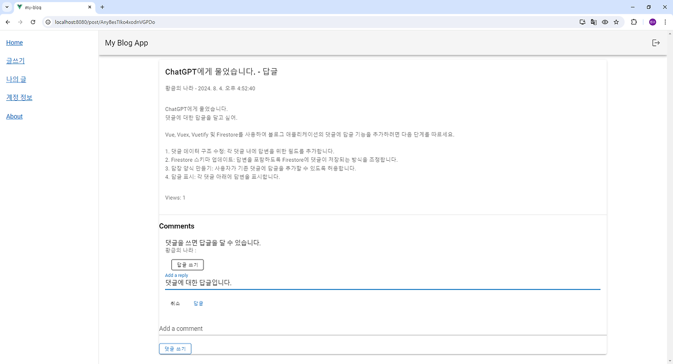Image resolution: width=673 pixels, height=364 pixels.
Task: Click the author and date line under the title
Action: 210,88
